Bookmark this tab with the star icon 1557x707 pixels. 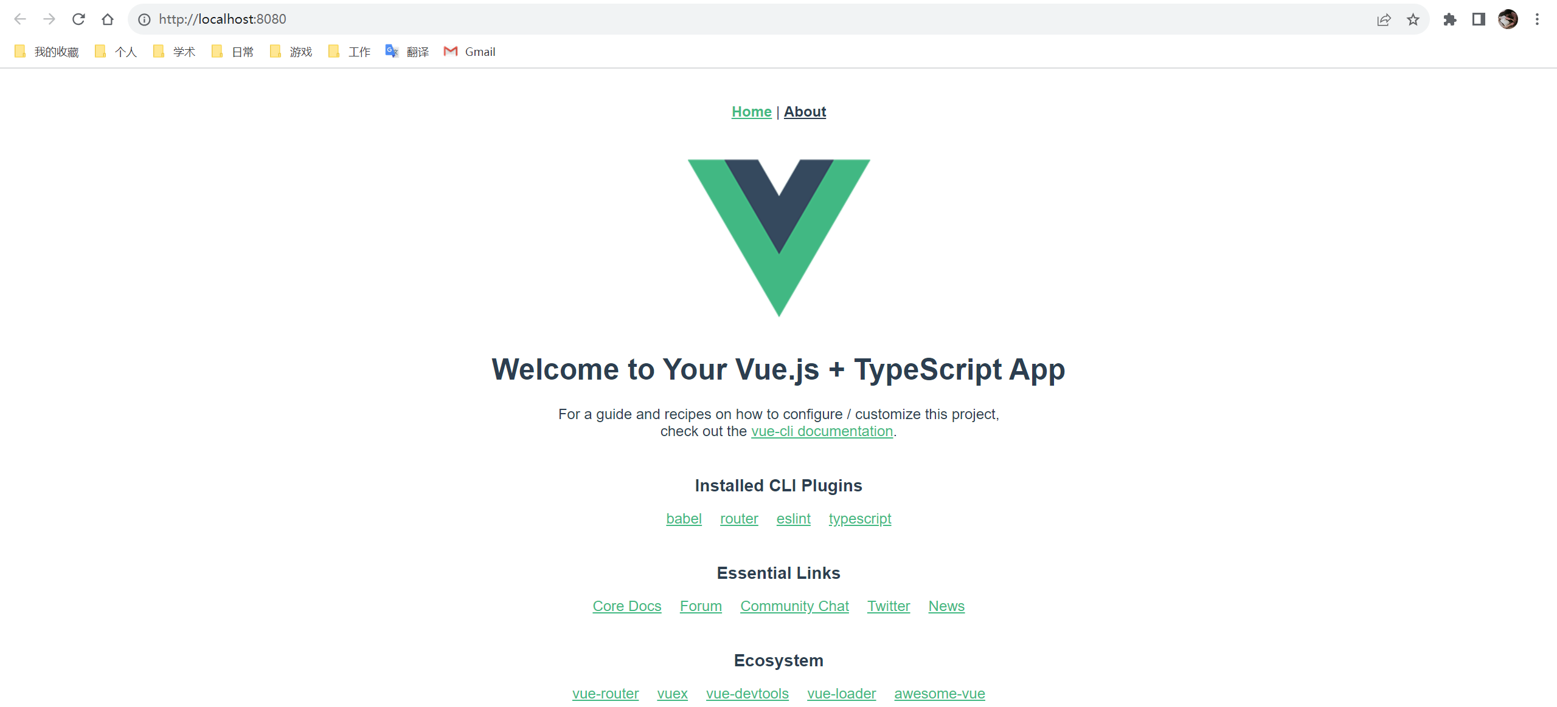point(1413,19)
